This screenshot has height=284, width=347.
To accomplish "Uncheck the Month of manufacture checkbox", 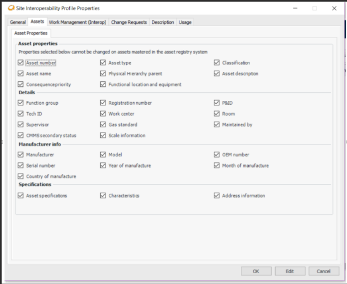I will [217, 165].
